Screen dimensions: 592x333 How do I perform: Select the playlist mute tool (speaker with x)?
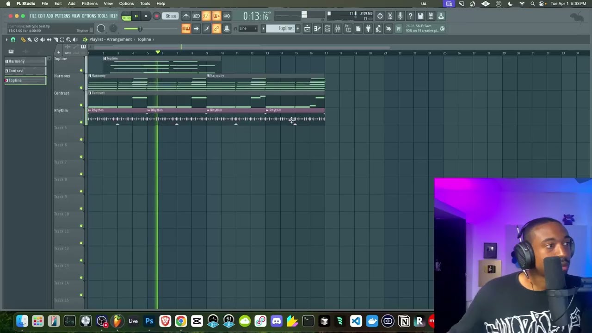(x=43, y=40)
